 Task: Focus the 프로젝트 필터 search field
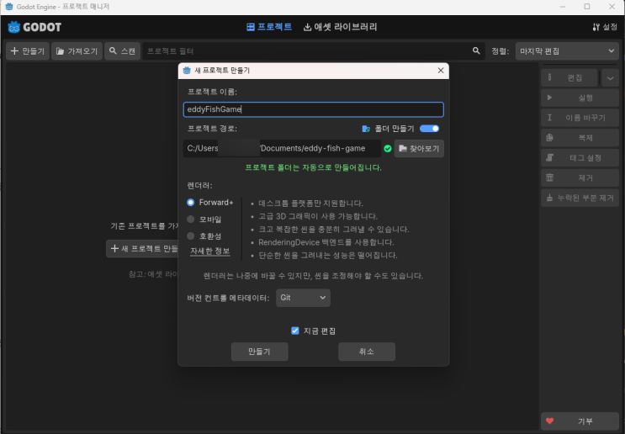click(314, 51)
